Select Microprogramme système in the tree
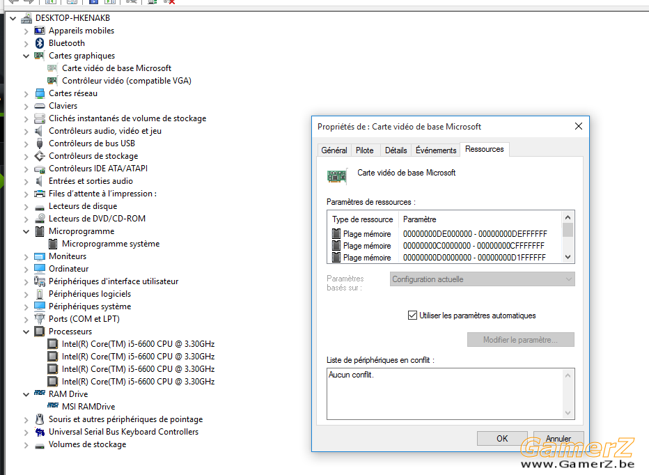The image size is (649, 475). [x=111, y=244]
